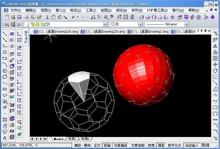Go to first layout tab button
Image resolution: width=220 pixels, height=149 pixels.
[x=32, y=139]
